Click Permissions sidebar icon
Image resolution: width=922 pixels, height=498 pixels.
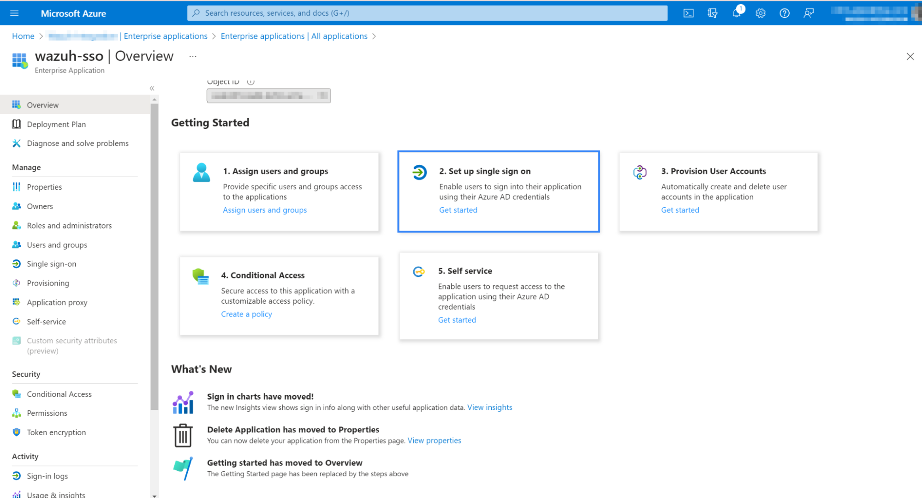point(17,413)
